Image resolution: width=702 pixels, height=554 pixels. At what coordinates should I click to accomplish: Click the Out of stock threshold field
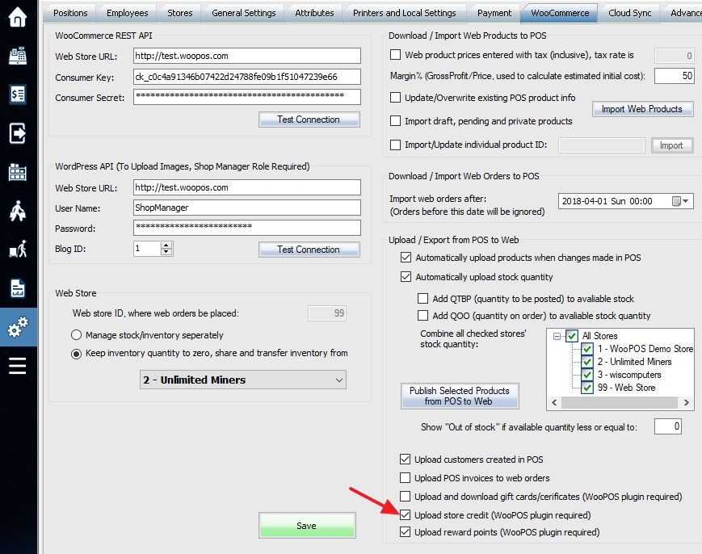[x=667, y=426]
